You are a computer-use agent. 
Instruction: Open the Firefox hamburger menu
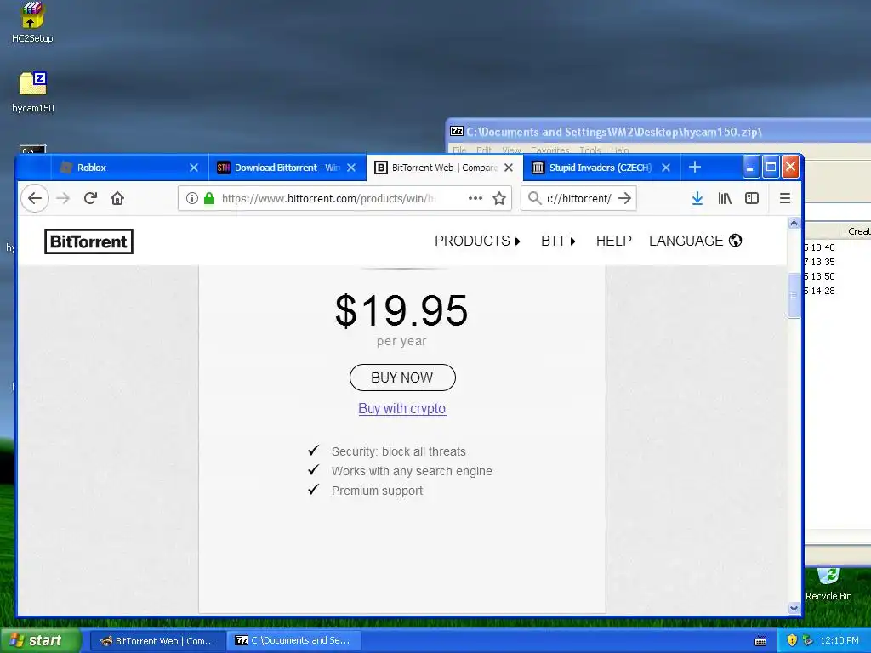[x=785, y=198]
